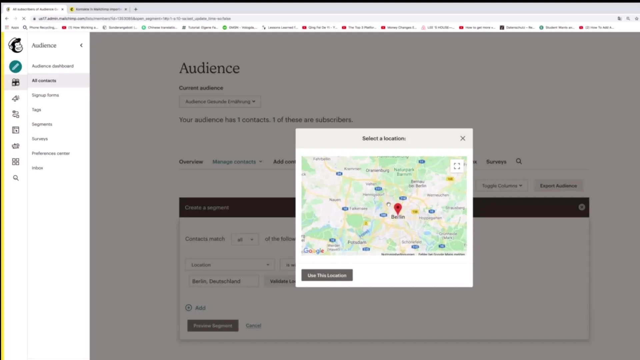Select the Audience icon in sidebar
Viewport: 640px width, 360px height.
[16, 82]
